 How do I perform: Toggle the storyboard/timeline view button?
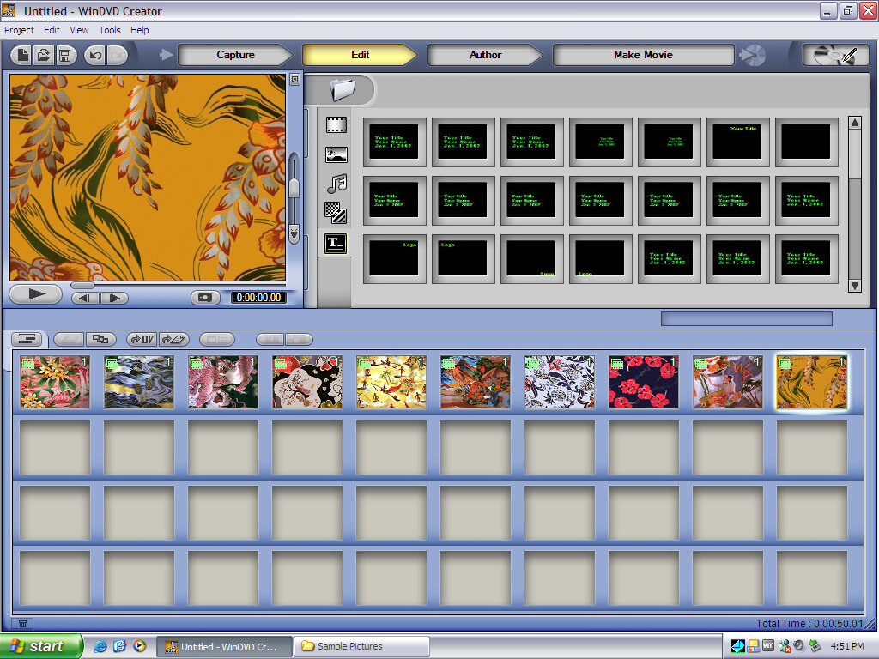point(27,340)
